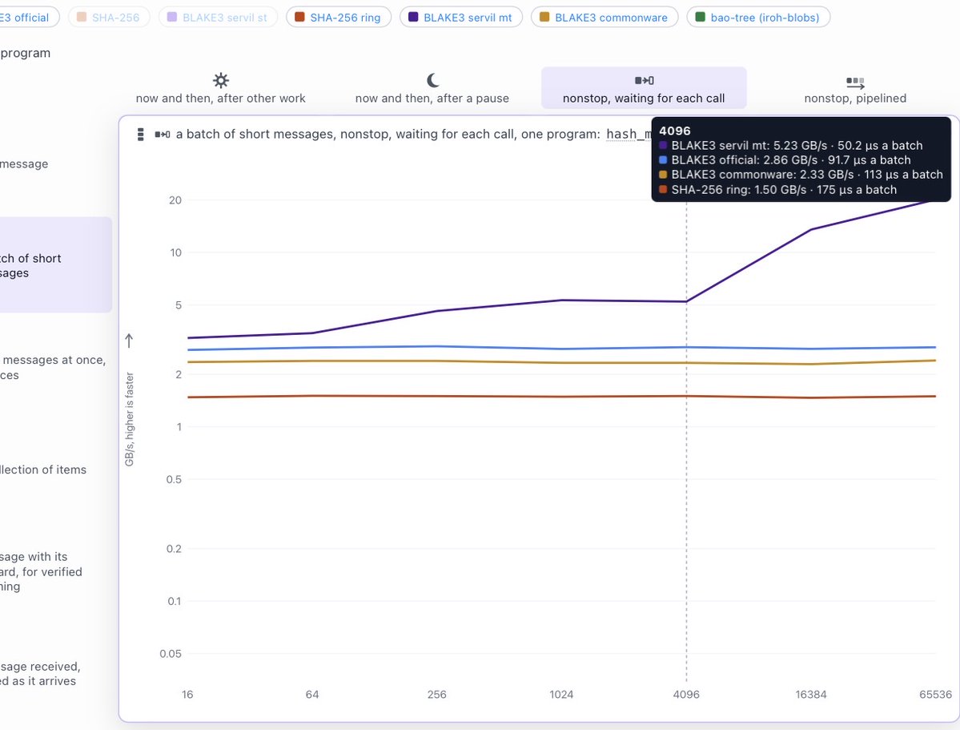Select 'nonstop, waiting for each call' tab
Screen dimensions: 960x730
[x=644, y=88]
